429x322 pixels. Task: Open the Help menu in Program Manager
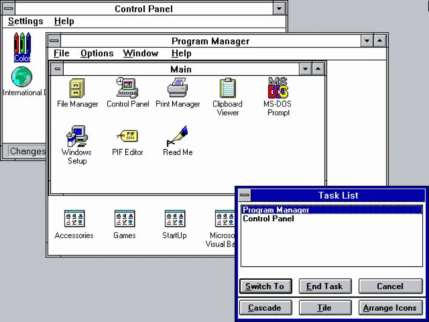pyautogui.click(x=181, y=53)
